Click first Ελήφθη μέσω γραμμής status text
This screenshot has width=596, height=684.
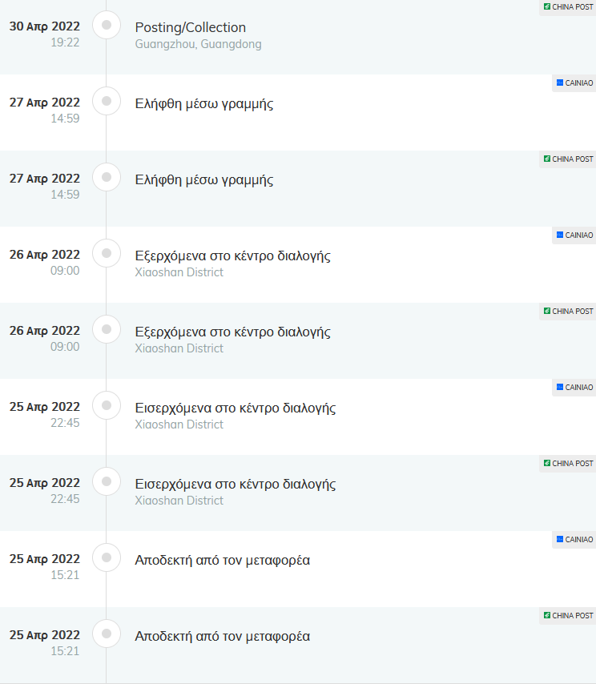coord(204,104)
